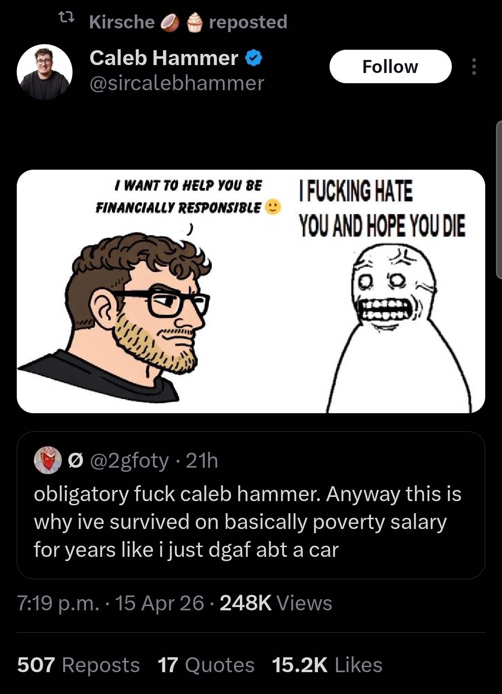Screen dimensions: 502x694
Task: View the 507 Reposts list
Action: point(79,665)
